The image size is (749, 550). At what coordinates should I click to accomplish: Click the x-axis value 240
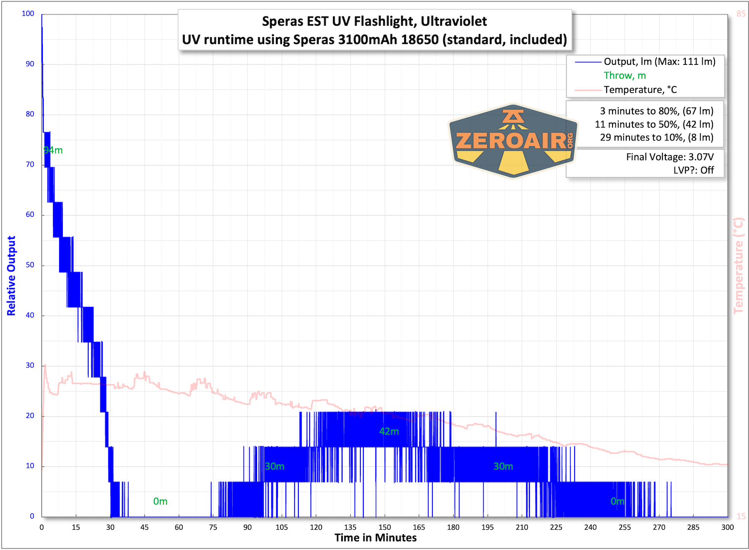click(x=590, y=527)
